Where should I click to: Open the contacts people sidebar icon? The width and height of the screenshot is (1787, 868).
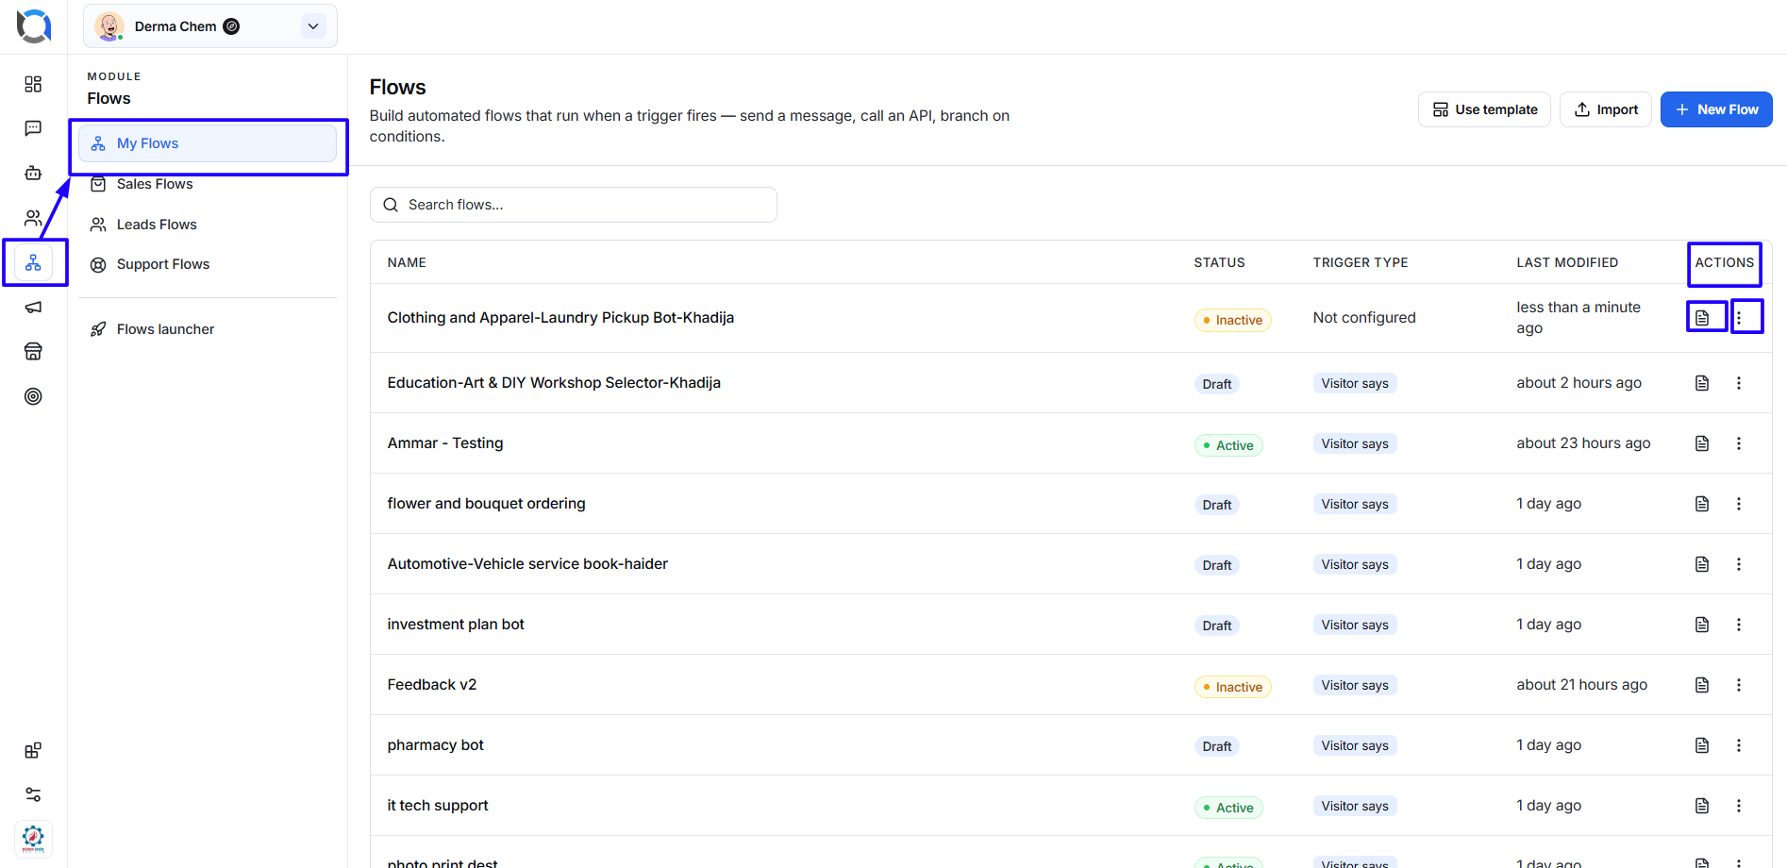pos(33,218)
